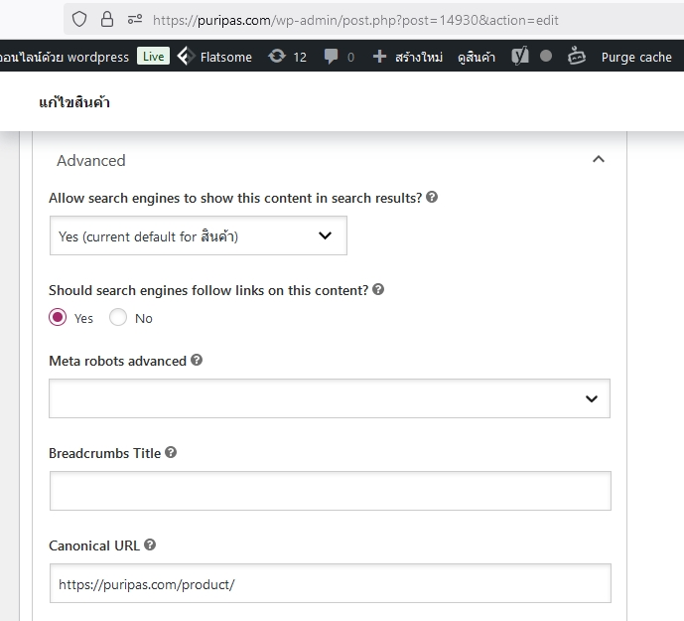The image size is (684, 621).
Task: Select No for following links
Action: [118, 318]
